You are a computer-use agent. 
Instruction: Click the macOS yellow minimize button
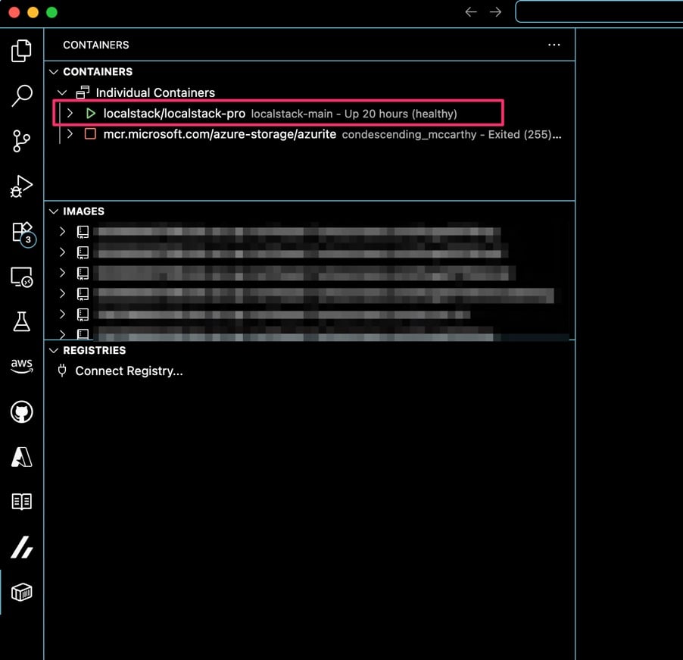(33, 12)
